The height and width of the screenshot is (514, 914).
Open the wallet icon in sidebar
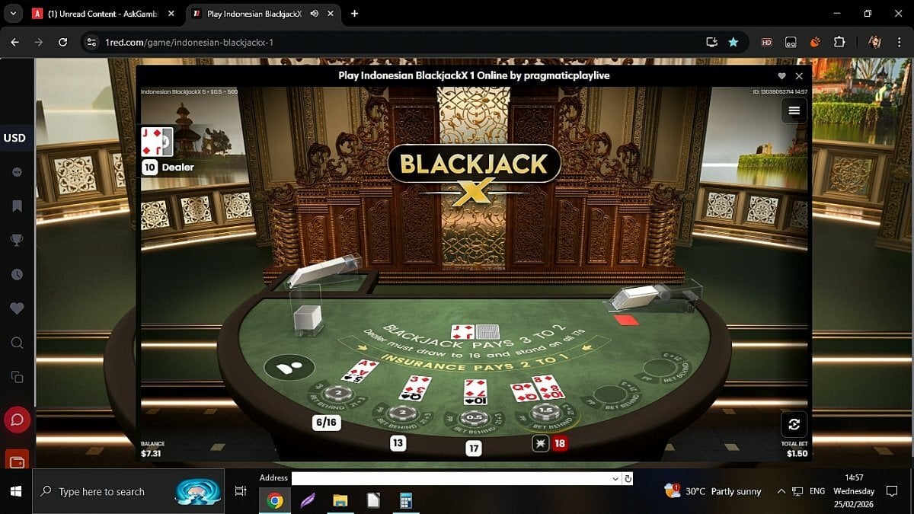coord(17,460)
